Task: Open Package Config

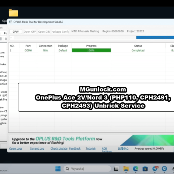Action: click(x=60, y=32)
